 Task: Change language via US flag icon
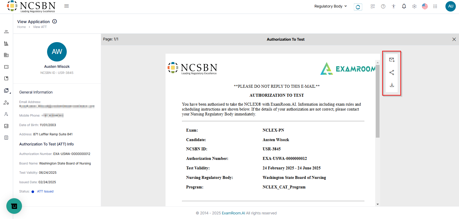(425, 6)
